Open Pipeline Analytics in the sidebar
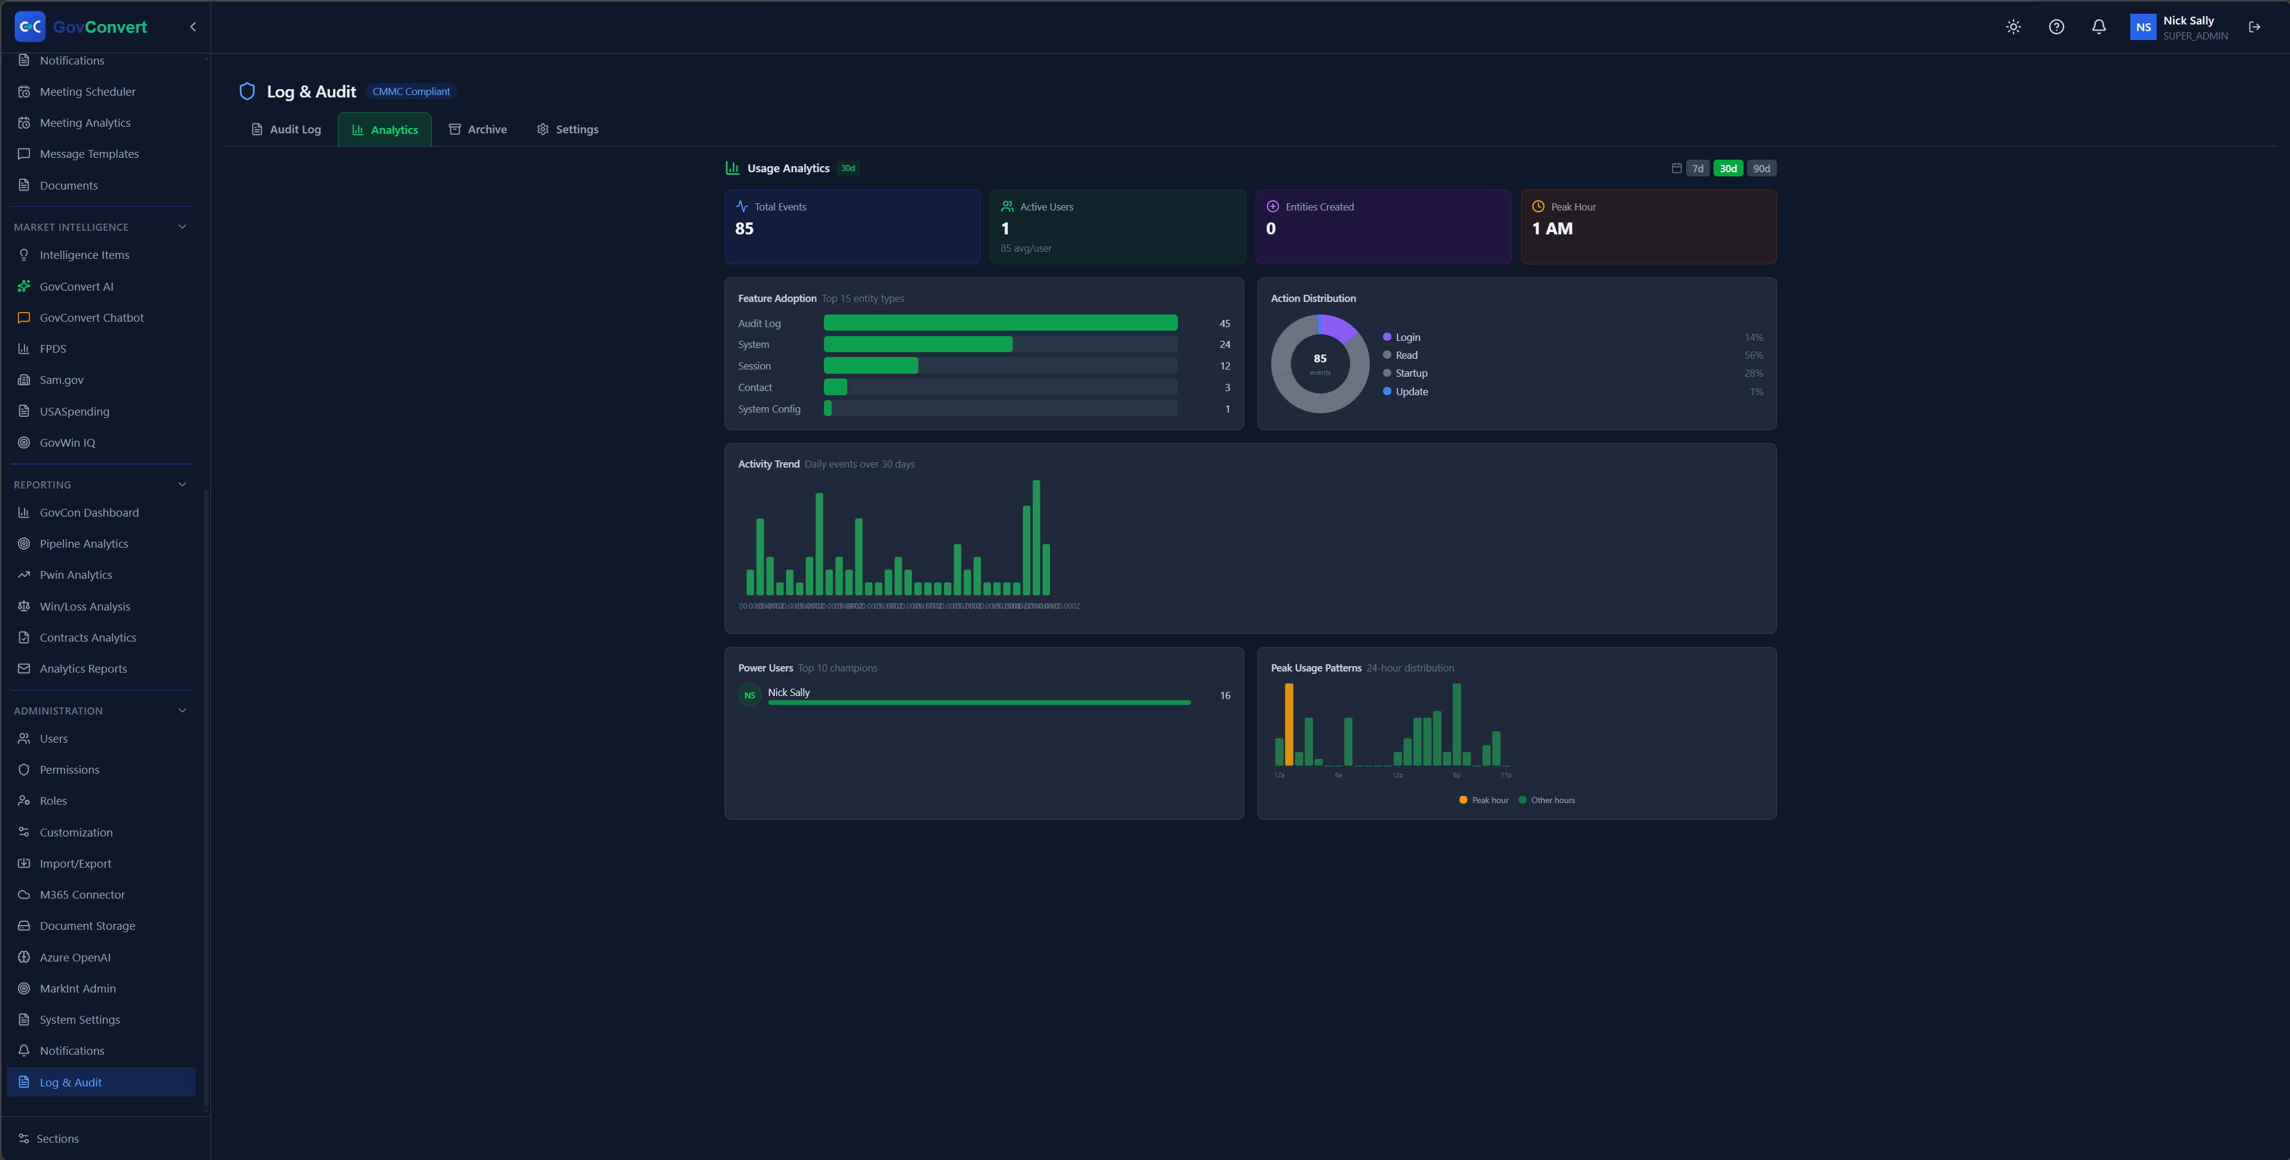2290x1160 pixels. click(100, 543)
